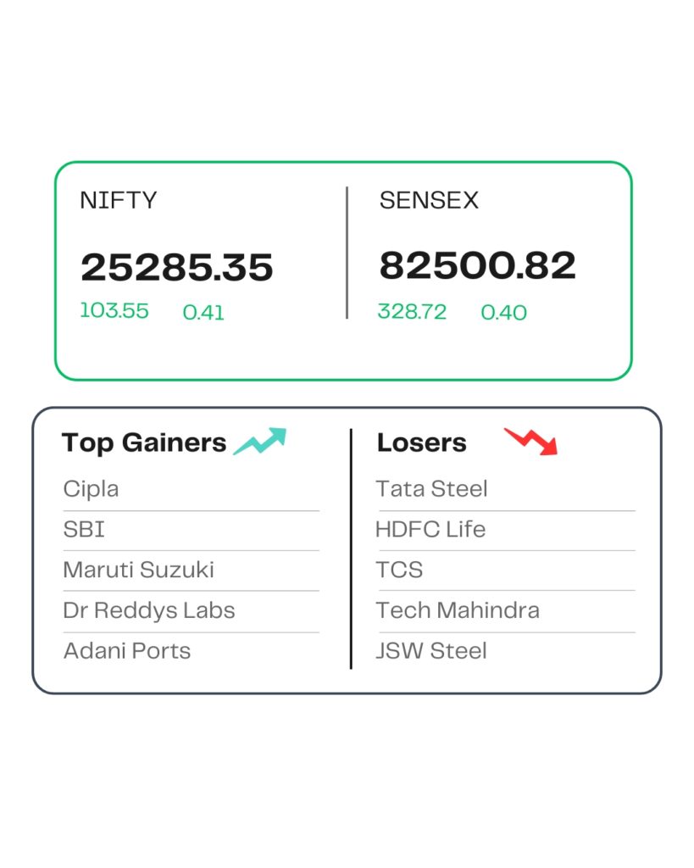Select the NIFTY index label
Screen dimensions: 694x868
tap(119, 201)
